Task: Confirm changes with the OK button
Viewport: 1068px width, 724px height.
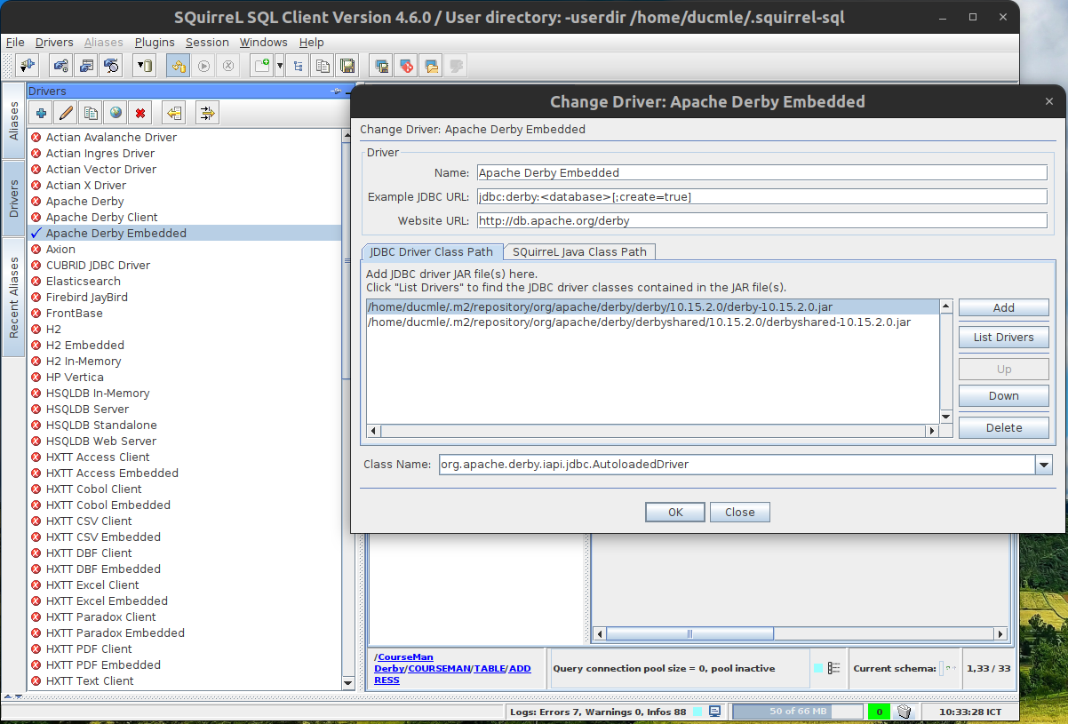Action: tap(675, 512)
